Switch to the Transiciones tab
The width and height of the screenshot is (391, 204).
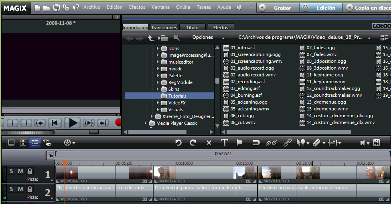click(164, 28)
